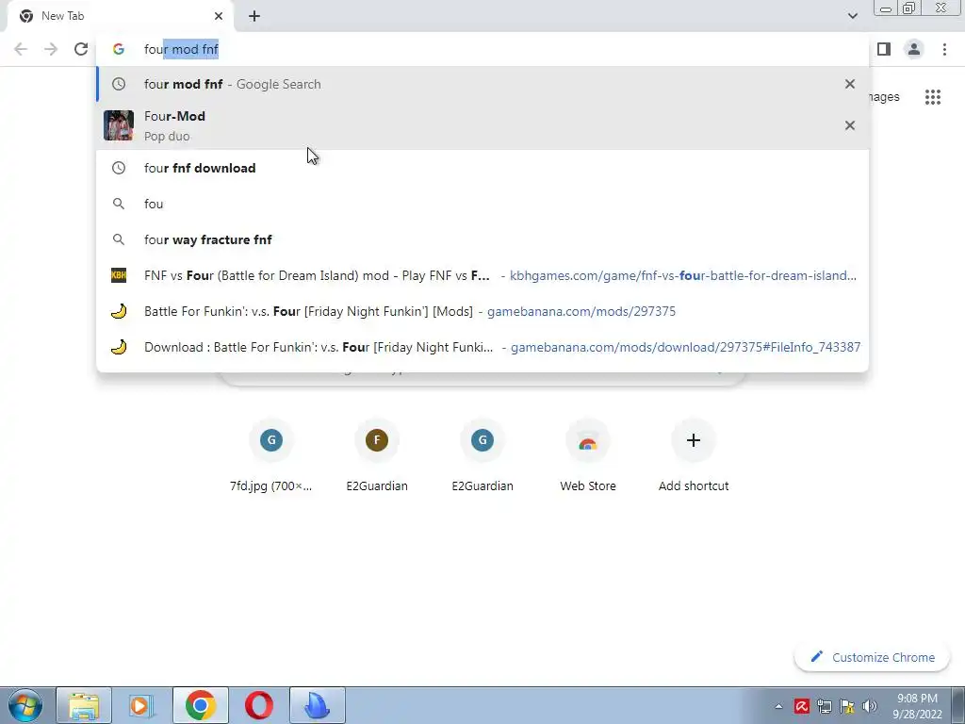
Task: Open the Google apps grid icon
Action: point(933,97)
